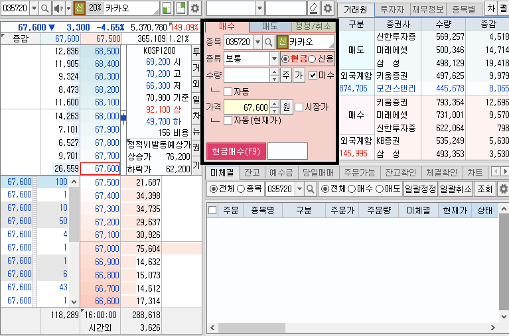Click the price spinner arrows
The image size is (509, 336).
pyautogui.click(x=274, y=107)
